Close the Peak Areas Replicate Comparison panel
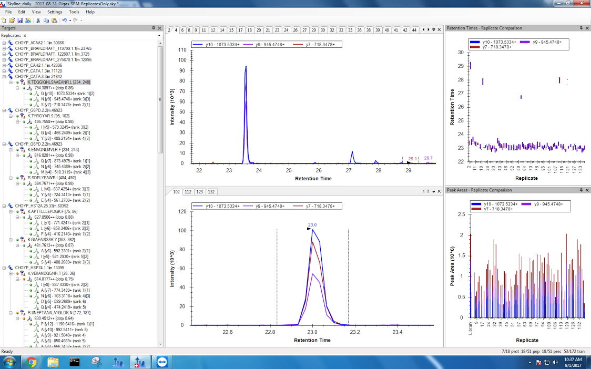Image resolution: width=591 pixels, height=369 pixels. [587, 190]
